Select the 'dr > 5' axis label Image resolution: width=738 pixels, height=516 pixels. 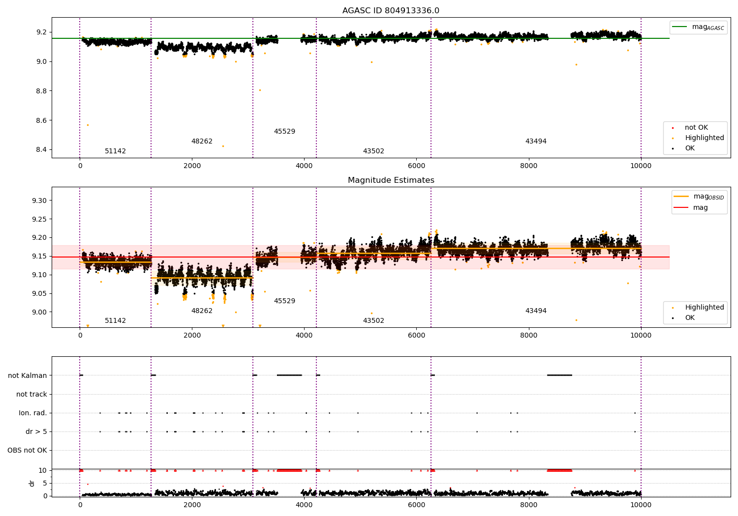(x=36, y=431)
